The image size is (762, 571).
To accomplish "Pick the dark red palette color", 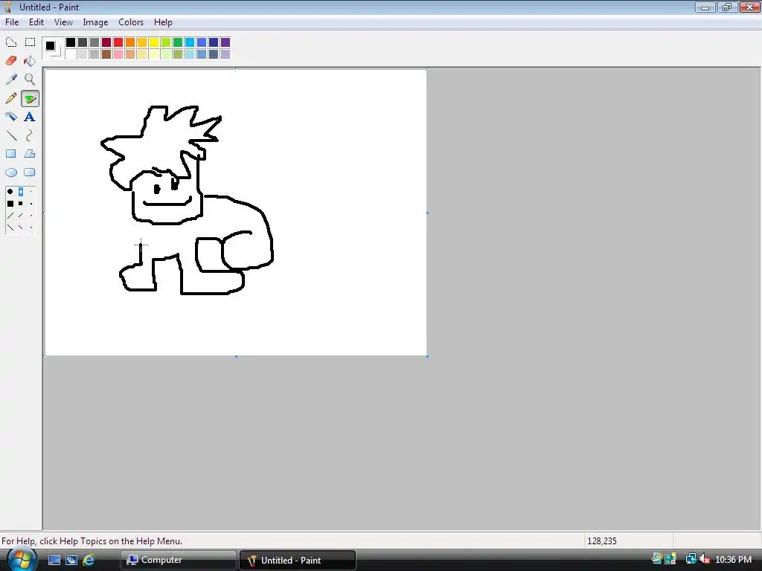I will tap(106, 42).
